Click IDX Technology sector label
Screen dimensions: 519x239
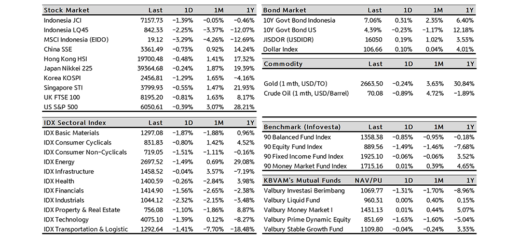(67, 220)
